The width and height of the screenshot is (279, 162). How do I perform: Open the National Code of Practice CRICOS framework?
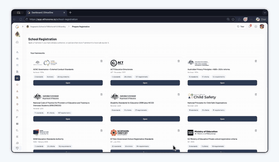tap(68, 119)
